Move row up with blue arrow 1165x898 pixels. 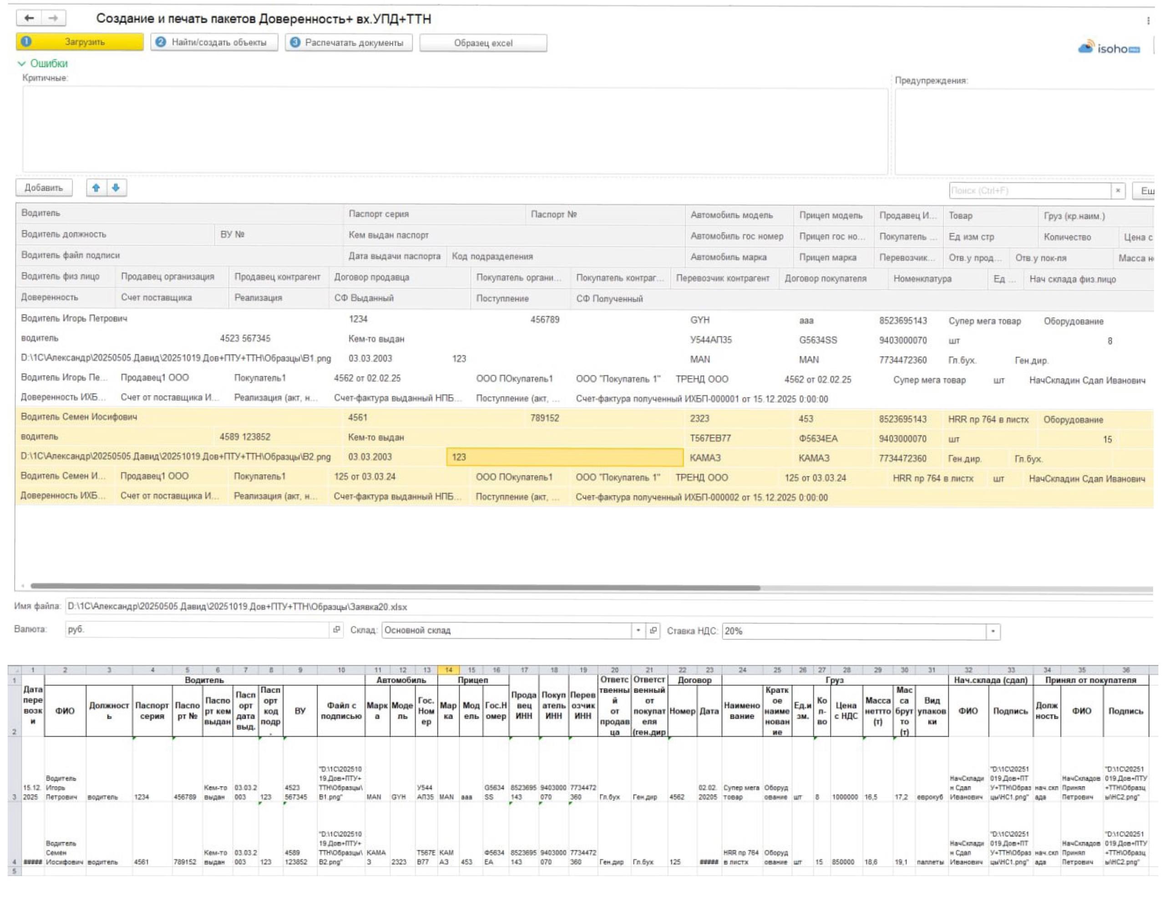tap(96, 188)
